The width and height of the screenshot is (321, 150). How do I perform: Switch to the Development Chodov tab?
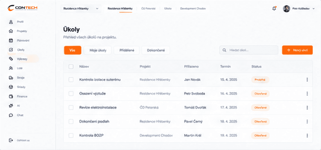(193, 9)
